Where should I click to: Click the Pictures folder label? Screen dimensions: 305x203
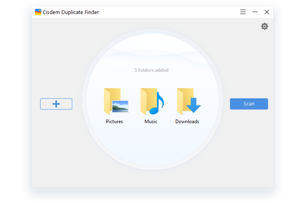click(114, 122)
